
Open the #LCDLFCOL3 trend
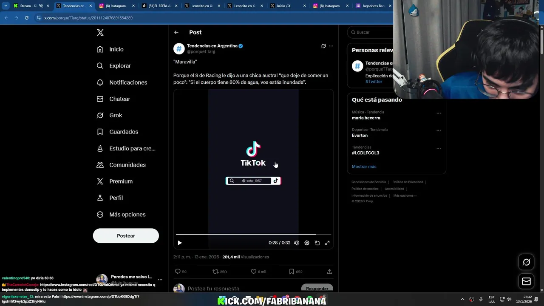tap(365, 153)
